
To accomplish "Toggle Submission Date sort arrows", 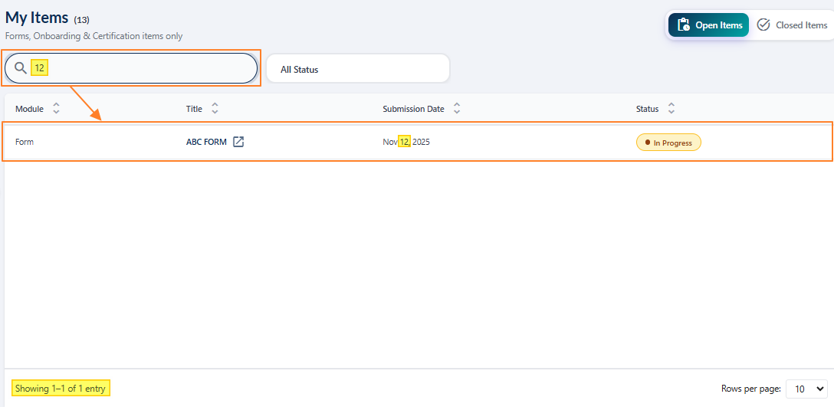I will point(457,109).
